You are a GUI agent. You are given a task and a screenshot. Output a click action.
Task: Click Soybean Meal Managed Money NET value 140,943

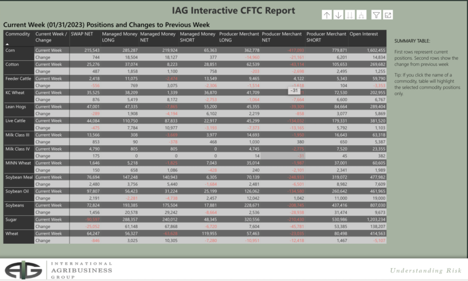[x=170, y=177]
